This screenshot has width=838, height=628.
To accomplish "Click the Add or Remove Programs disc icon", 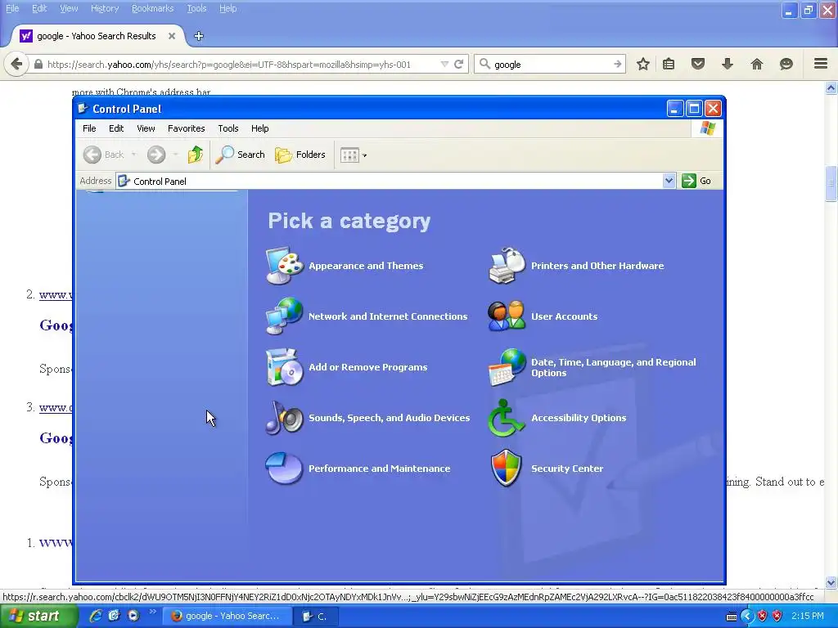I will pos(284,367).
